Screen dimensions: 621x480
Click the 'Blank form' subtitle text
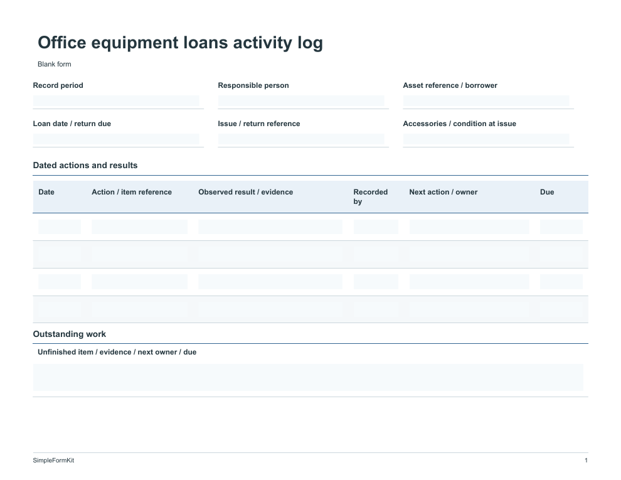click(x=54, y=64)
